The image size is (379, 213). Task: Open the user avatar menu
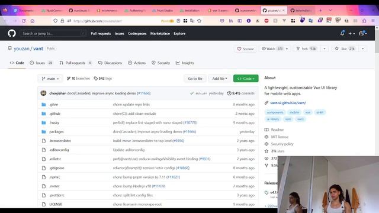tap(363, 34)
